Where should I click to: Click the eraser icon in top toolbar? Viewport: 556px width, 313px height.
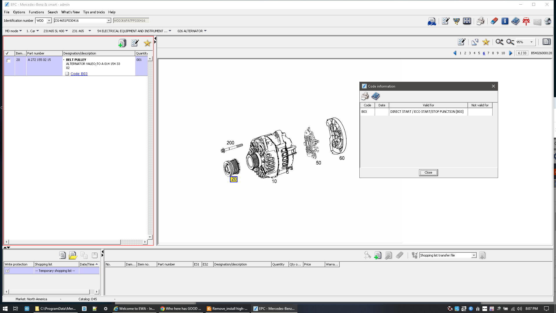[494, 21]
